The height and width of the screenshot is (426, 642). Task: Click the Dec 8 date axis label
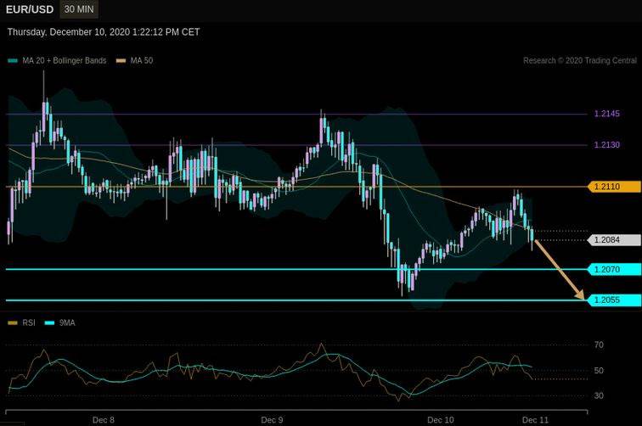(x=104, y=420)
